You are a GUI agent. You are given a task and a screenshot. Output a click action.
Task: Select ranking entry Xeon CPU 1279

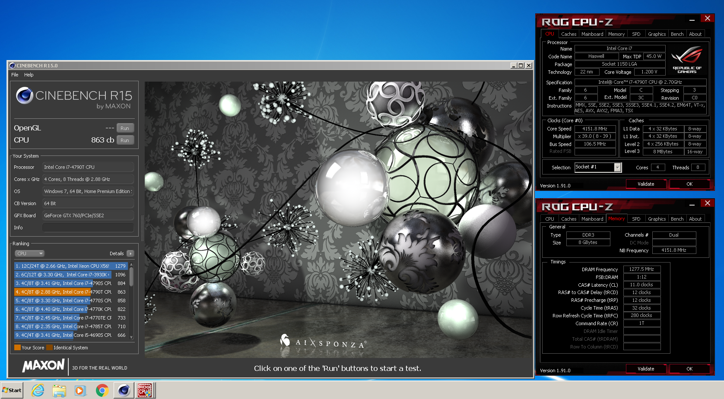71,266
